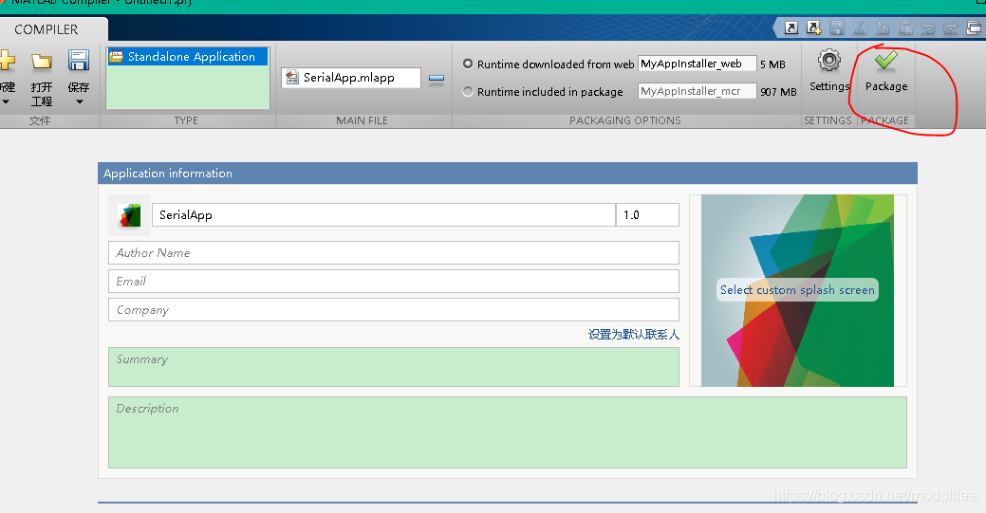This screenshot has height=513, width=986.
Task: Click the Description text area
Action: coord(508,432)
